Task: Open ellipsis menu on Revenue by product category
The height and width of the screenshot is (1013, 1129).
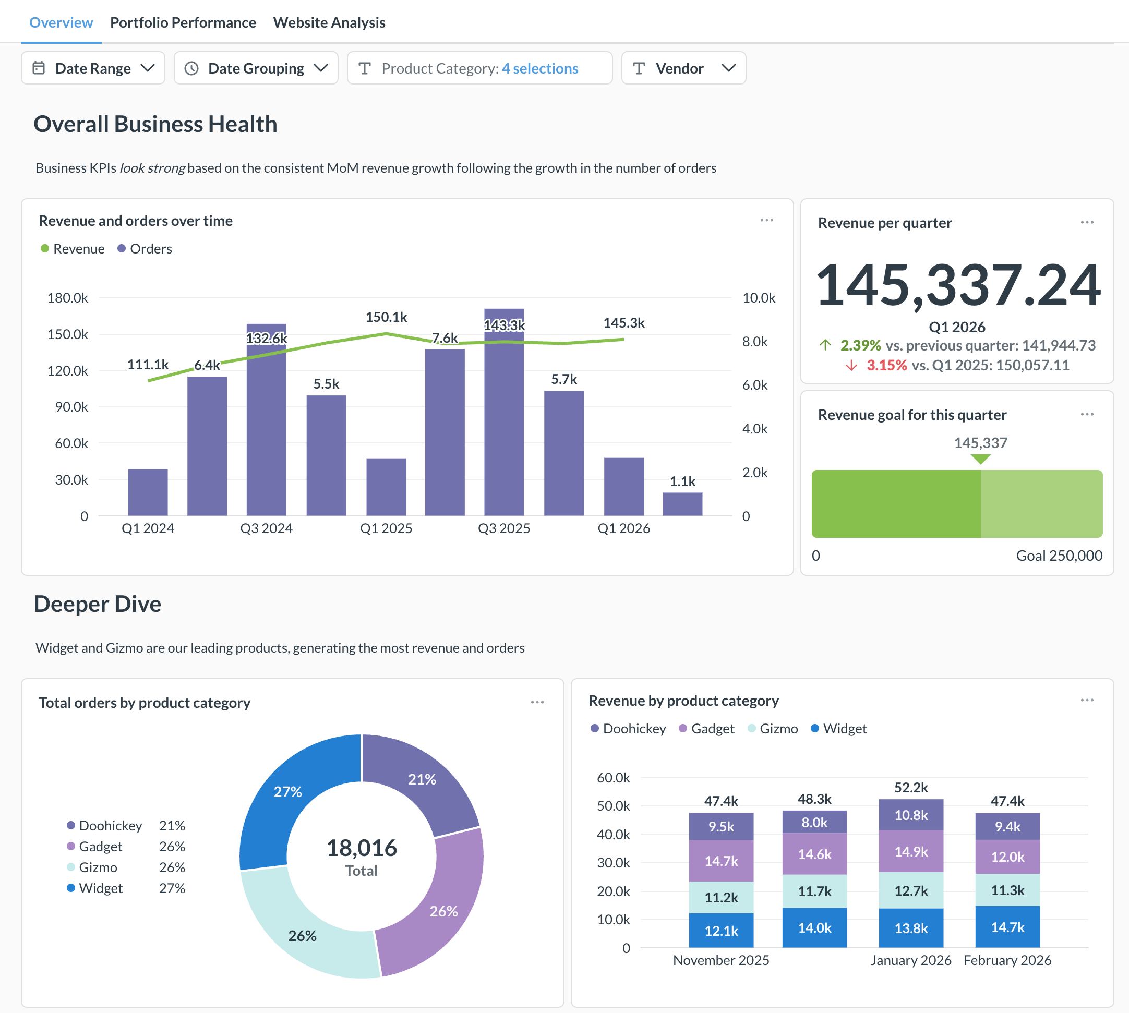Action: [1087, 700]
